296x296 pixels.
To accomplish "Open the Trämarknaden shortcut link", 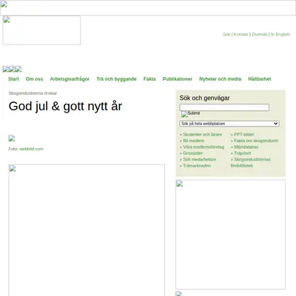I will pyautogui.click(x=197, y=166).
